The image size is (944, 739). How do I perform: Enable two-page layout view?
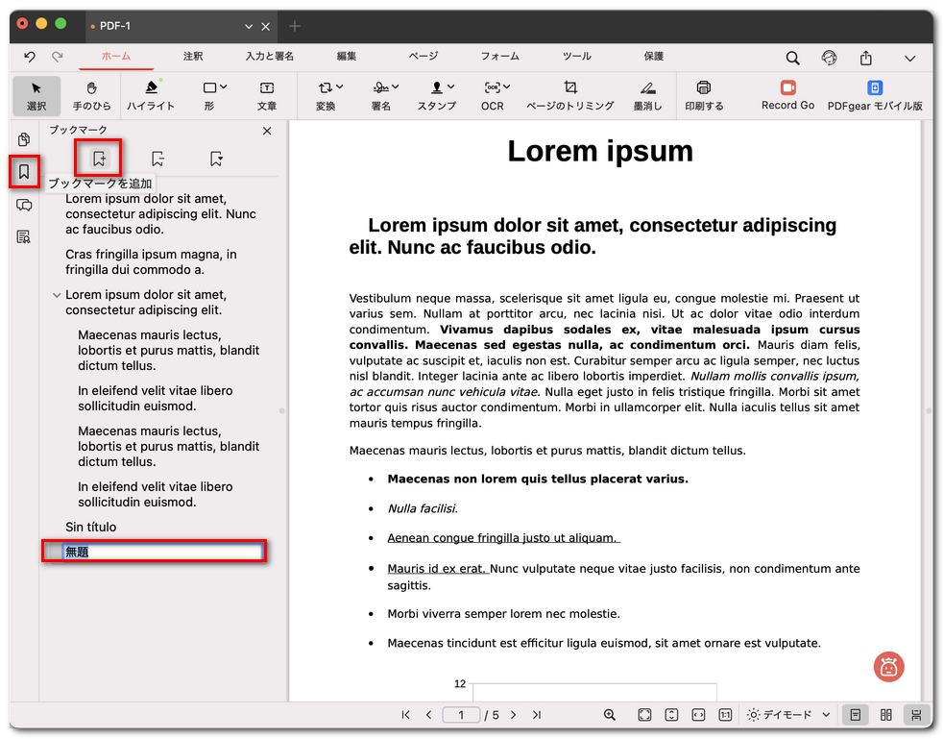(x=884, y=714)
